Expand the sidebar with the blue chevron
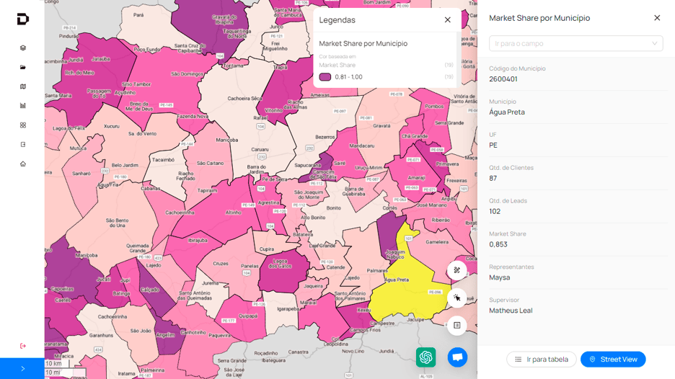 point(22,369)
